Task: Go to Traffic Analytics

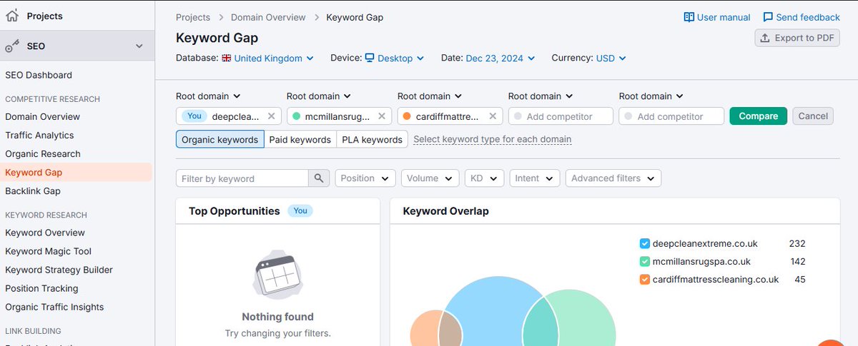Action: (x=39, y=135)
